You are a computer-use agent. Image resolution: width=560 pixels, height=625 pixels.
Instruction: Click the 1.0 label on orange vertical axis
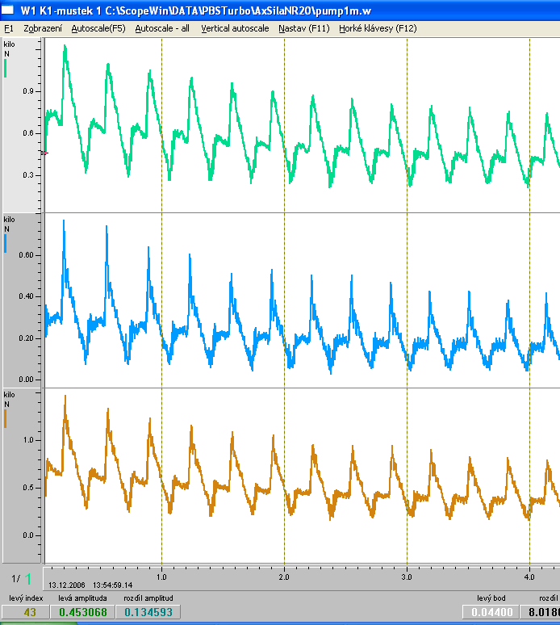(28, 440)
